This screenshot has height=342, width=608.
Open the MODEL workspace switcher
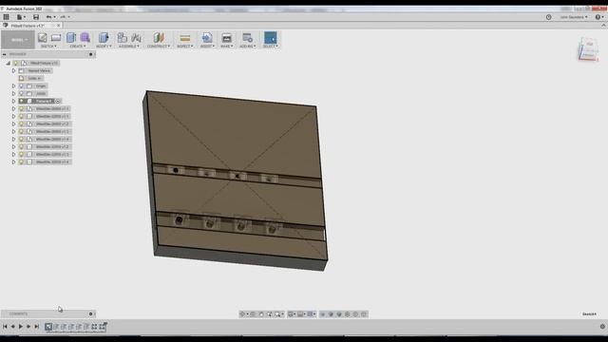[18, 40]
